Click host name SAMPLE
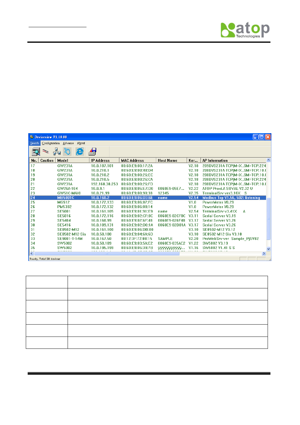 (x=165, y=239)
